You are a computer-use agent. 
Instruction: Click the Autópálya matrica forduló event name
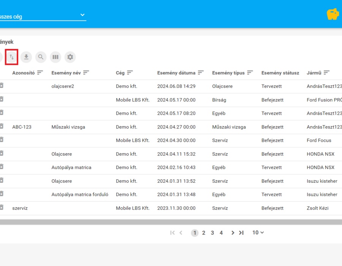(80, 195)
